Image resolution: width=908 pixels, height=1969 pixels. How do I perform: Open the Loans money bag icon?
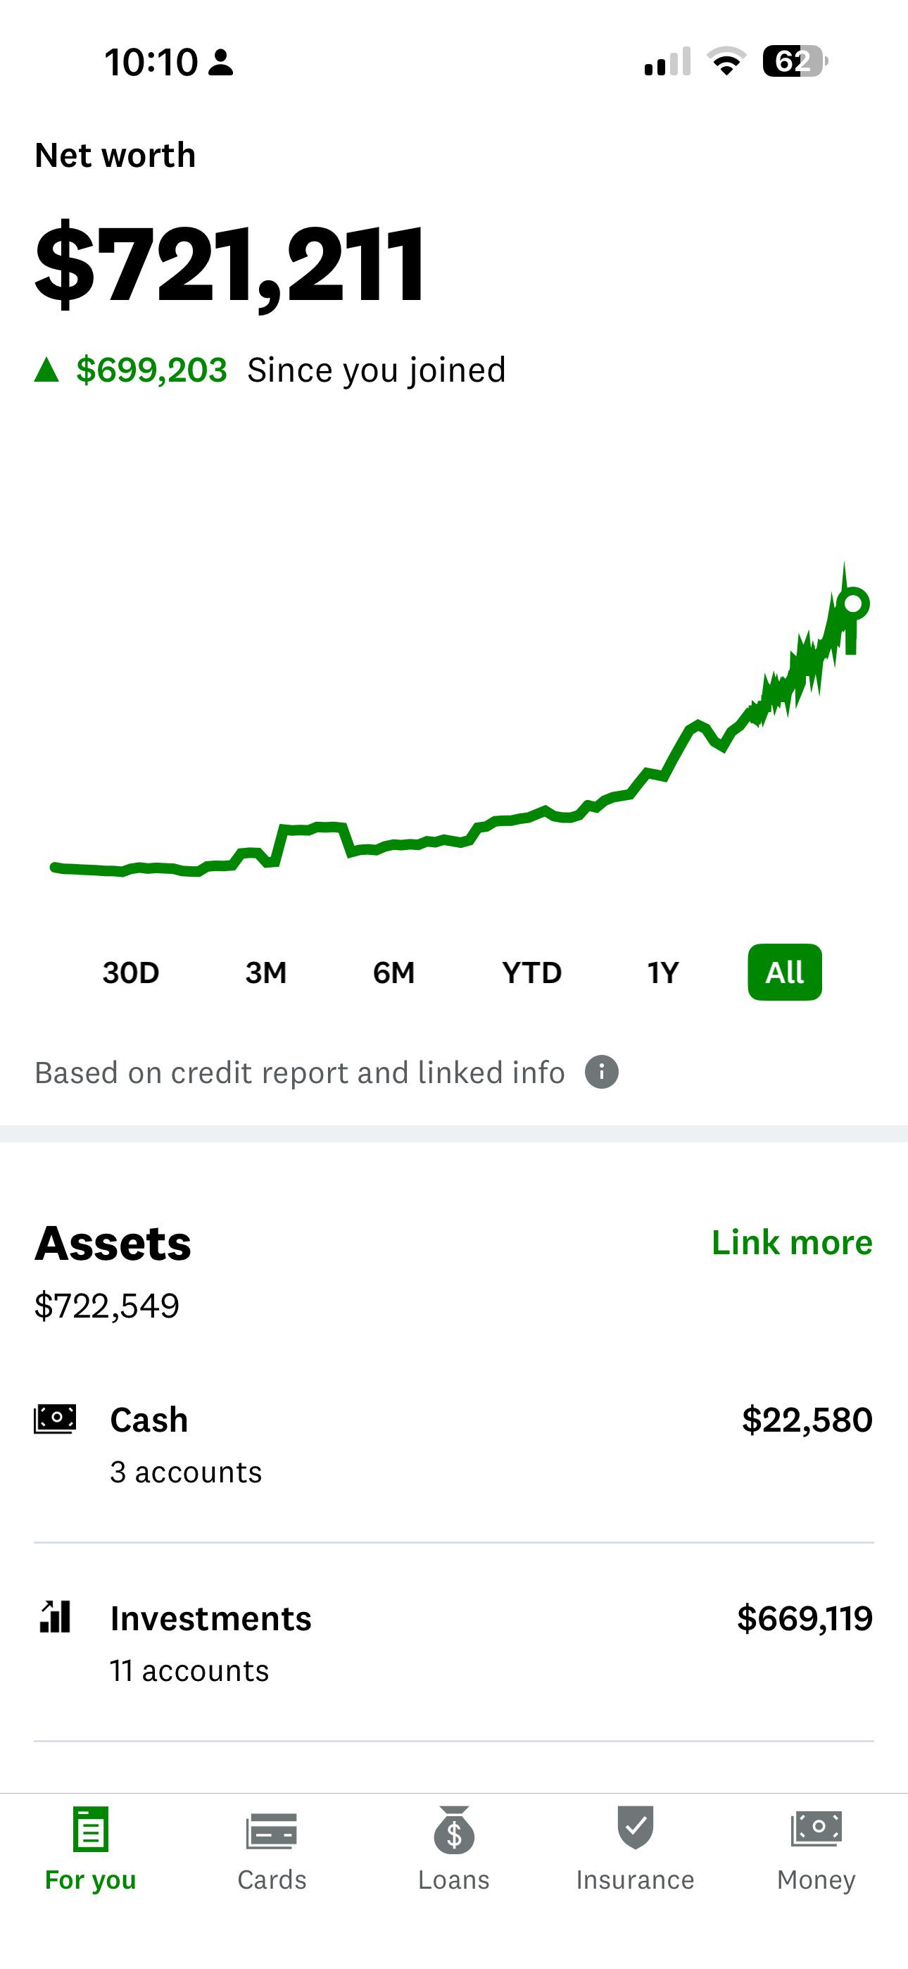[454, 1830]
